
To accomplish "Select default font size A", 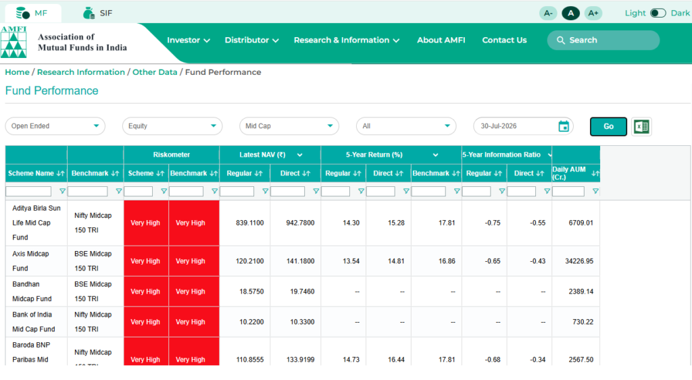I will point(570,13).
